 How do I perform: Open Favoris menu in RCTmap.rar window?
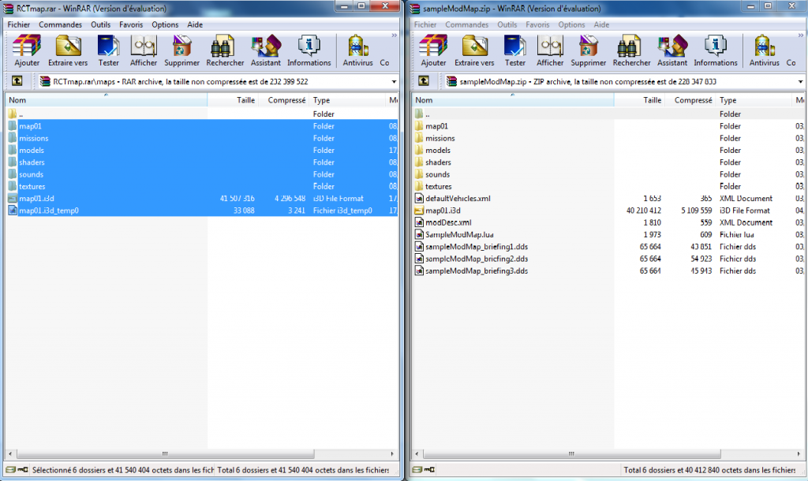pos(131,24)
